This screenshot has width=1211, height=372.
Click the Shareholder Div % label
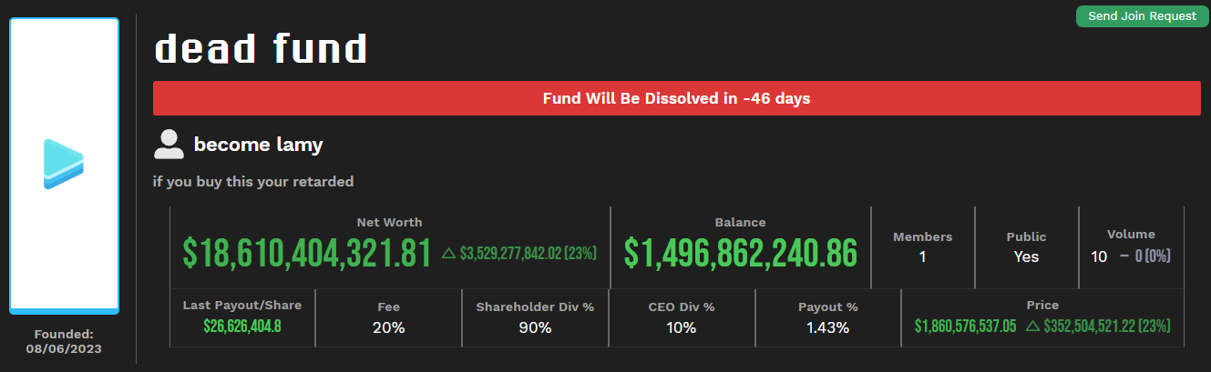coord(535,307)
